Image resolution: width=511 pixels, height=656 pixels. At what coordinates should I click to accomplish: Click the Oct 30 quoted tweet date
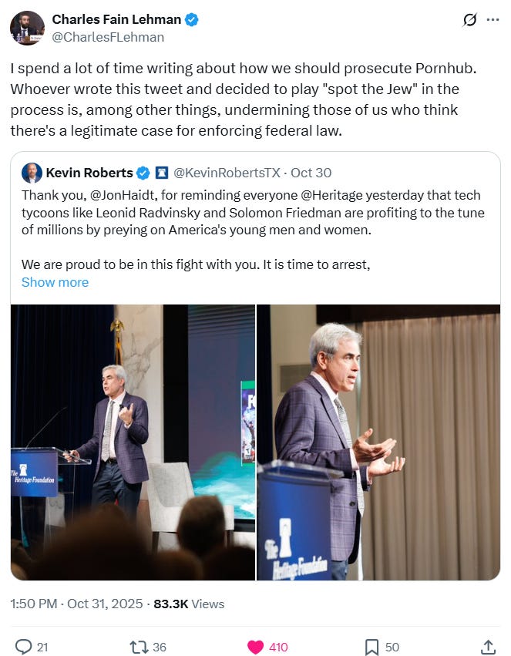point(311,173)
